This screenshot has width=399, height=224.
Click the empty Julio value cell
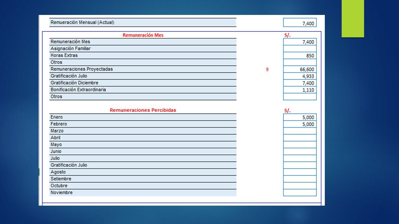point(300,158)
